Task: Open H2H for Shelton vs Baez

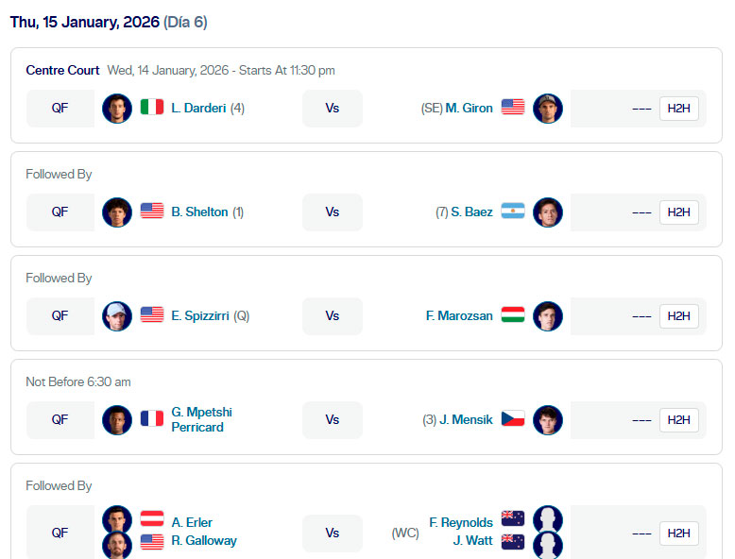Action: tap(678, 212)
